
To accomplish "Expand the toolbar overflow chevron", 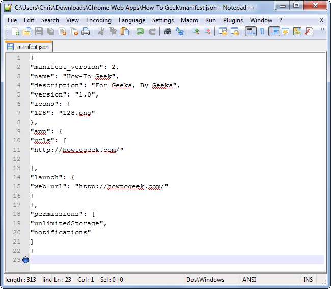I will pos(323,30).
